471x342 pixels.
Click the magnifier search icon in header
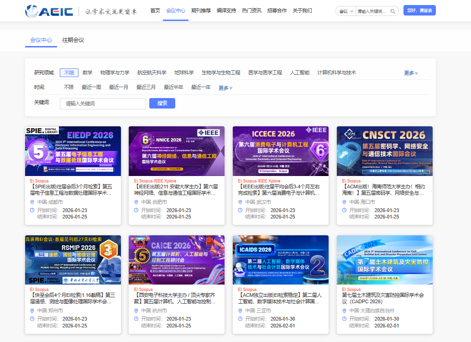pyautogui.click(x=392, y=11)
